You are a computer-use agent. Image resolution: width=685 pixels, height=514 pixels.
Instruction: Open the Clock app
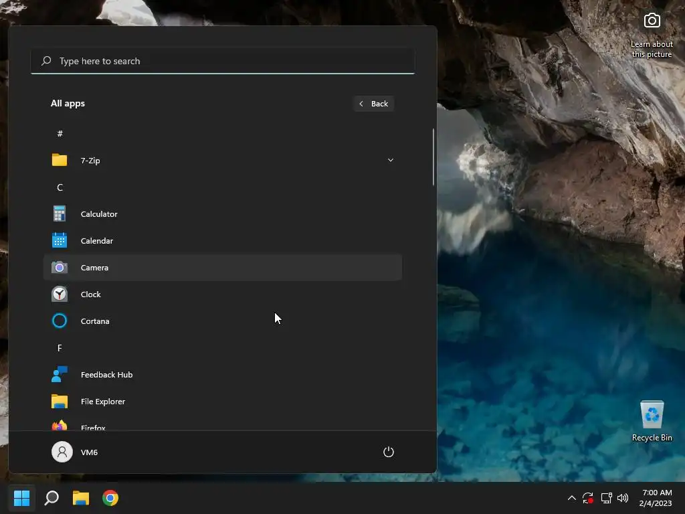point(222,294)
